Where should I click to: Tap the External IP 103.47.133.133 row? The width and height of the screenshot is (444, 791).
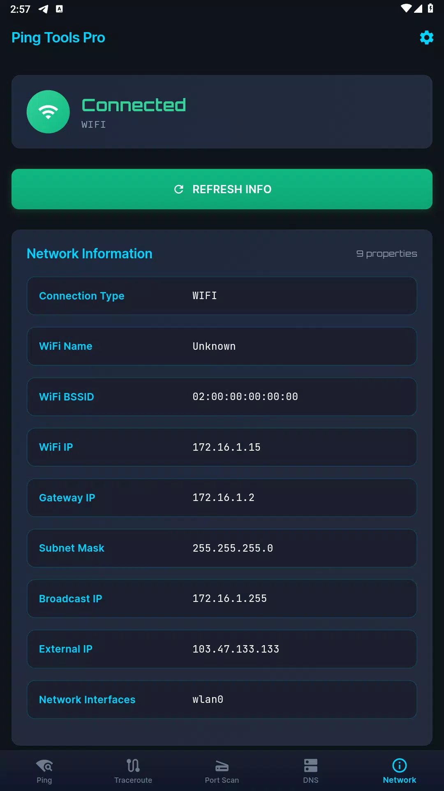pyautogui.click(x=222, y=649)
